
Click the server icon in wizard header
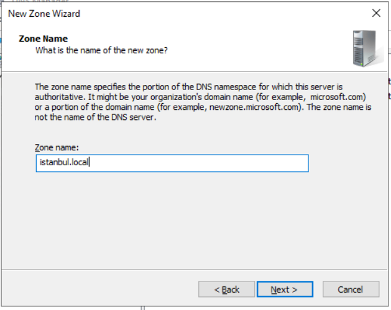click(364, 48)
